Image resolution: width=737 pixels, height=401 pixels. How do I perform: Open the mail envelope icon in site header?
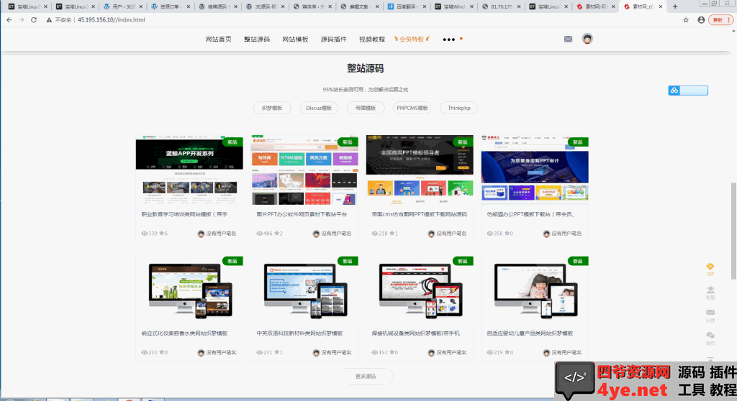point(568,39)
